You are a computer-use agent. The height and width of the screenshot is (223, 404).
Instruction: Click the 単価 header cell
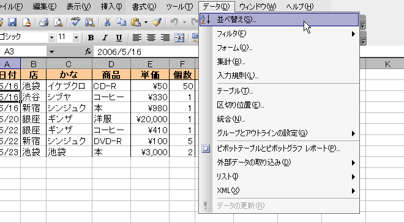tap(150, 75)
